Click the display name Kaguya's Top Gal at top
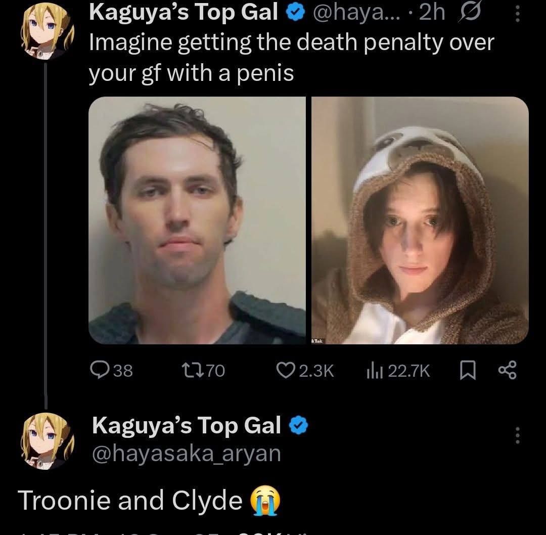 tap(184, 13)
